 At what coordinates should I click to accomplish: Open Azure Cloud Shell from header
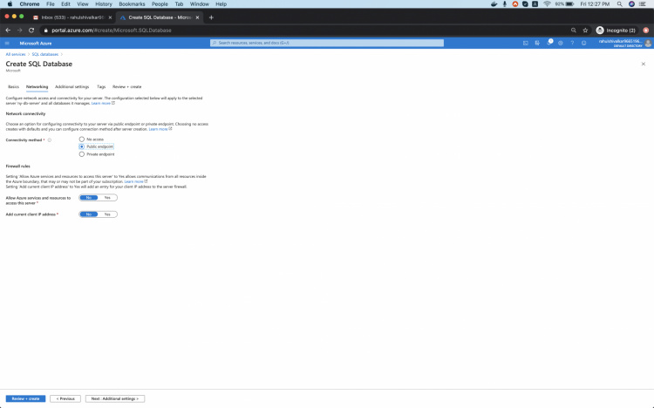point(525,43)
